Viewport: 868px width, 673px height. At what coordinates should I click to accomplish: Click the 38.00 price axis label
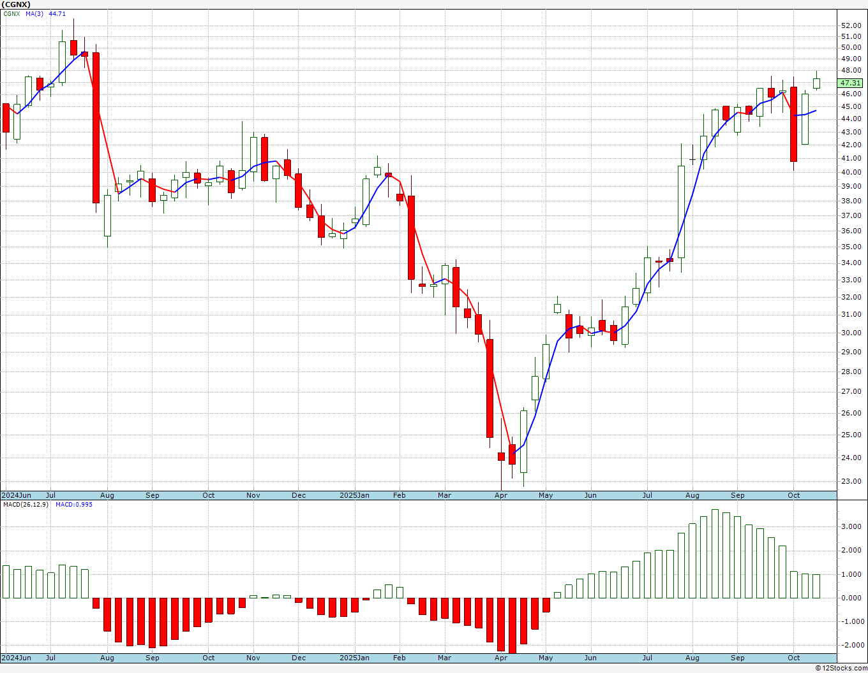click(x=851, y=201)
